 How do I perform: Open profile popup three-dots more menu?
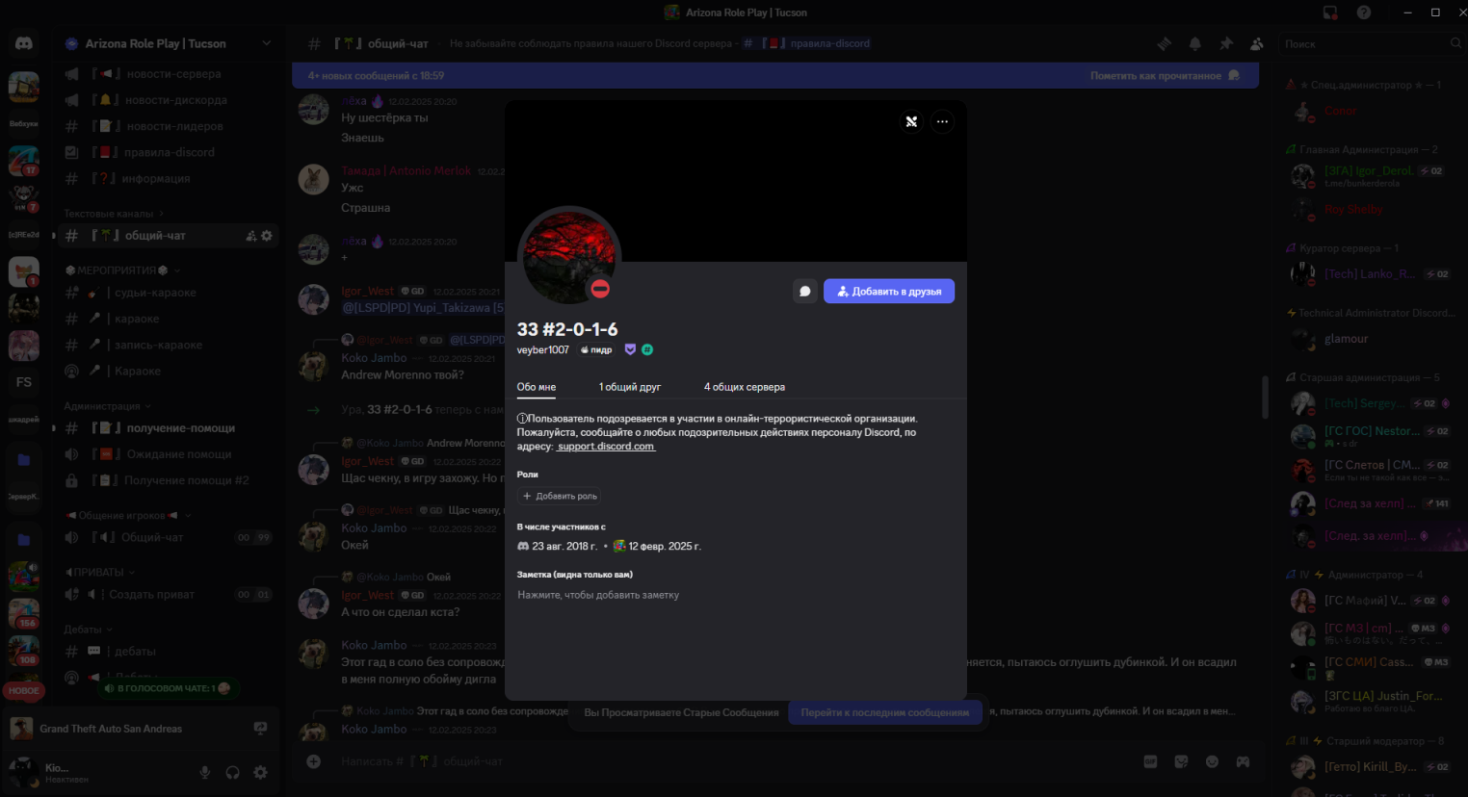pyautogui.click(x=942, y=121)
